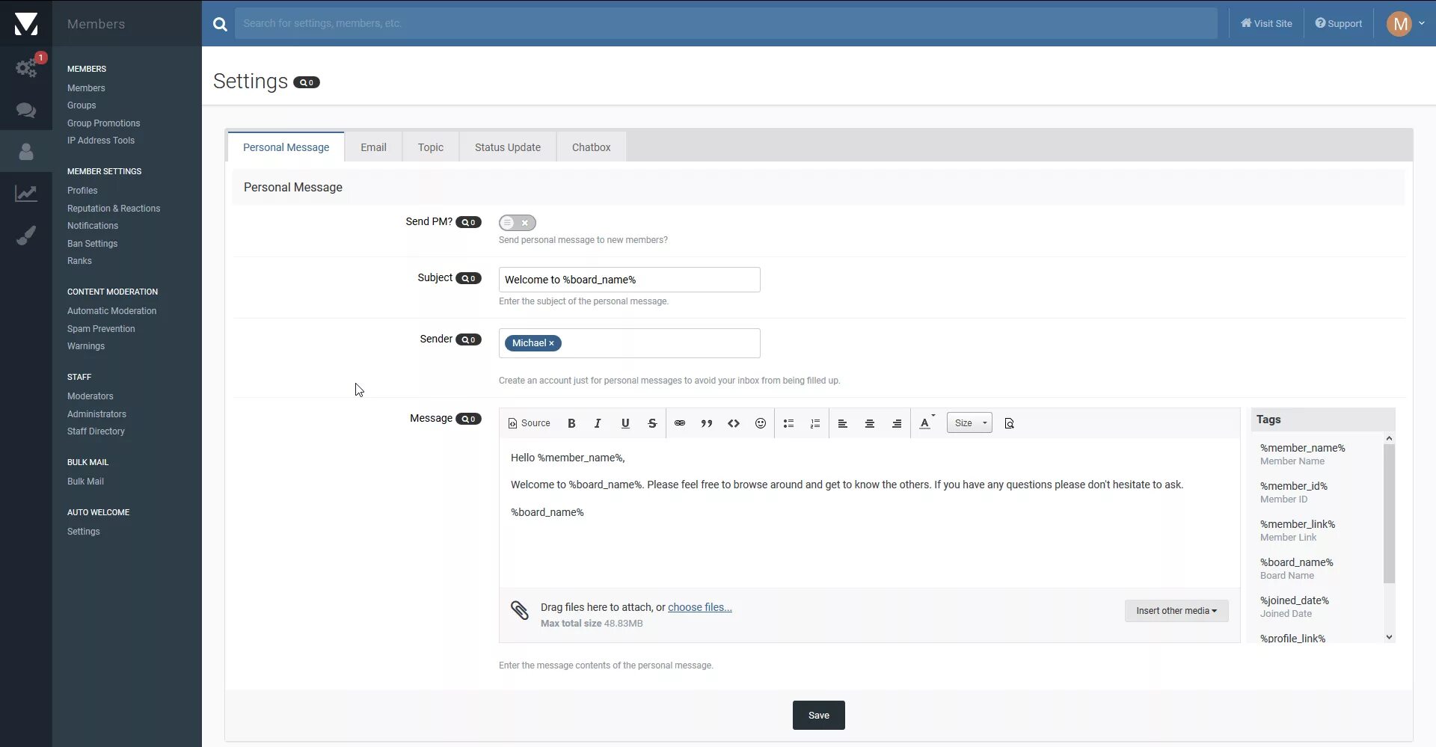Open Group Promotions menu item
The width and height of the screenshot is (1436, 747).
[103, 123]
